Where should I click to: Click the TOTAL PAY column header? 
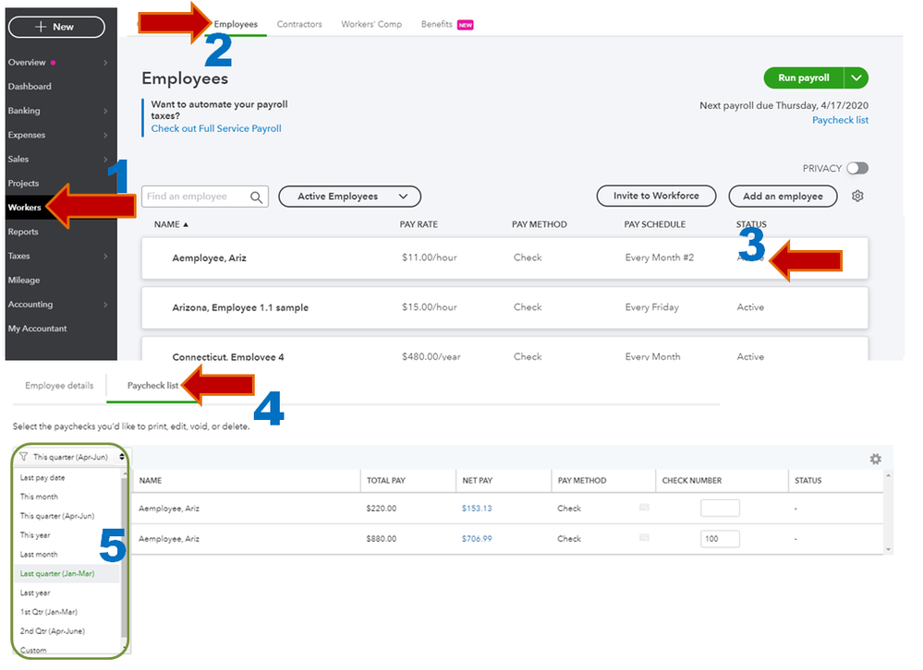pos(385,481)
